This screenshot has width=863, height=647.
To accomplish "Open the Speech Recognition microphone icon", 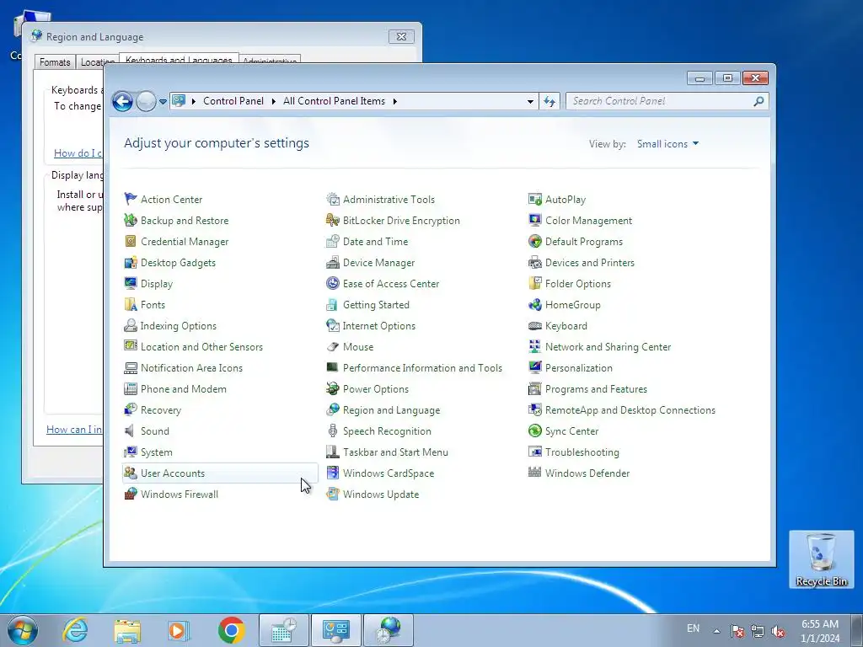I will (x=332, y=430).
